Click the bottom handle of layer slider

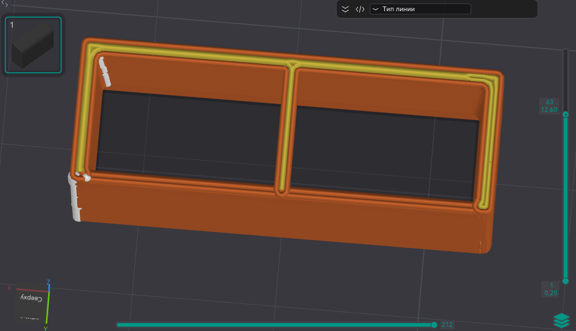point(565,281)
